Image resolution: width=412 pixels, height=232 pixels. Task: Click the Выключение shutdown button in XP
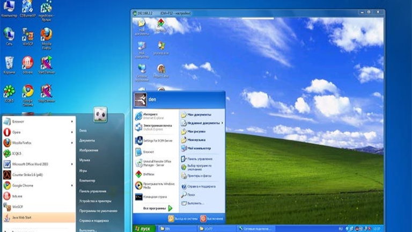(x=212, y=219)
